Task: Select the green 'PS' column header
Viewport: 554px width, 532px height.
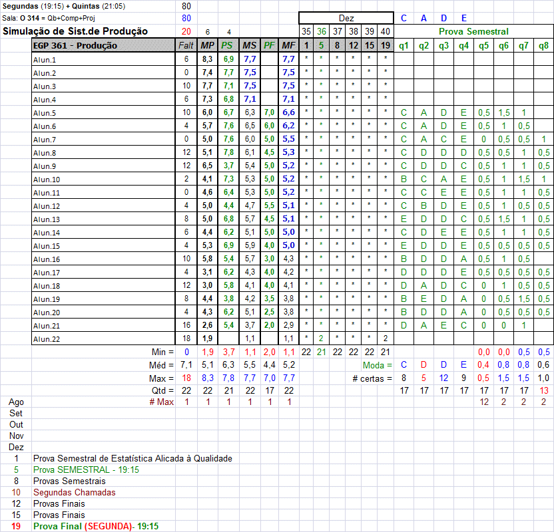Action: (x=228, y=45)
